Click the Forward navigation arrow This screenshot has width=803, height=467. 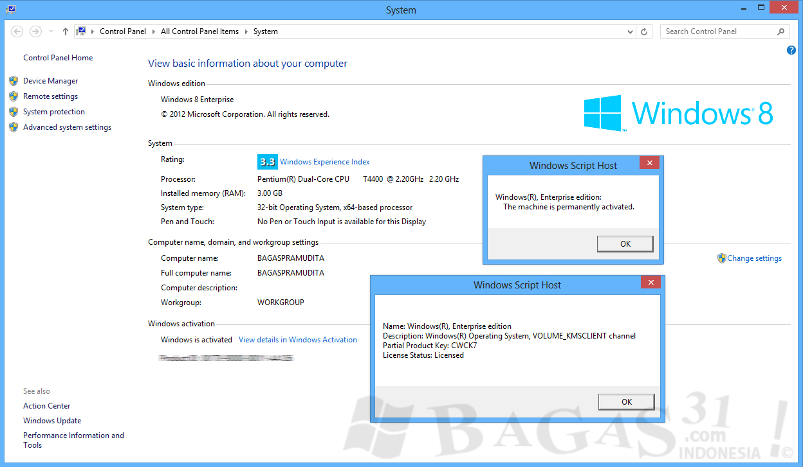[x=35, y=31]
